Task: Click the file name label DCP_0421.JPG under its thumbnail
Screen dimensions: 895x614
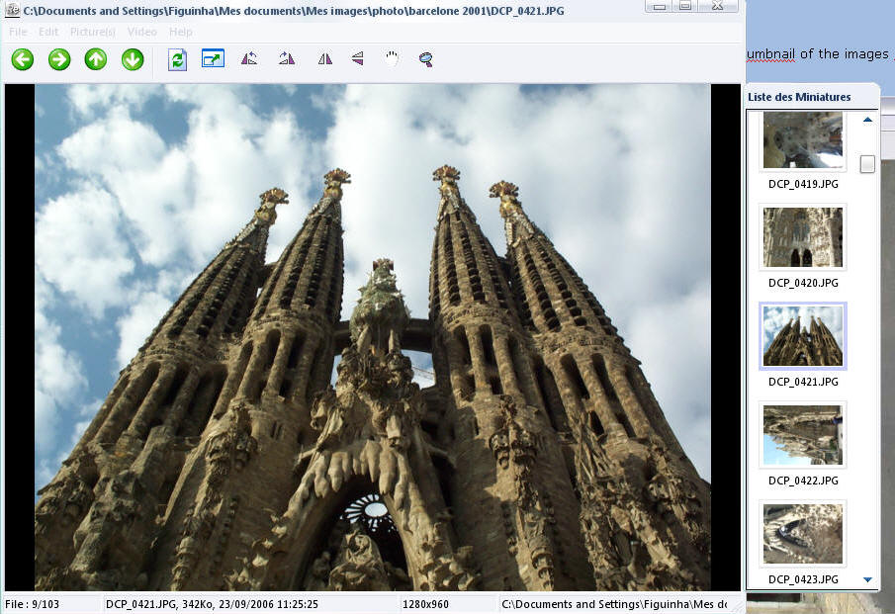Action: 803,382
